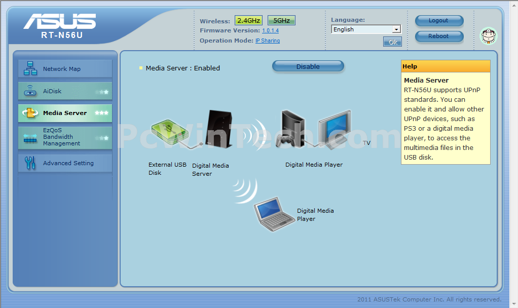
Task: Click the TV monitor icon
Action: pos(335,130)
